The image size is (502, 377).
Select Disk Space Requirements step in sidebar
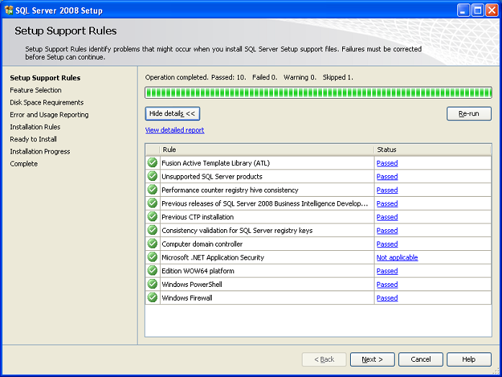click(x=47, y=102)
